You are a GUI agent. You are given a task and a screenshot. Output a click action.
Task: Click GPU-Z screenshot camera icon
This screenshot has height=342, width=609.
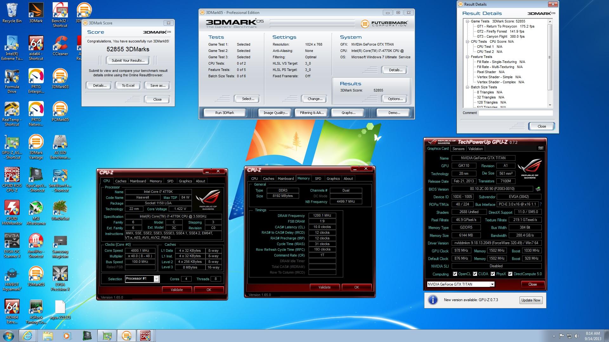pyautogui.click(x=541, y=148)
